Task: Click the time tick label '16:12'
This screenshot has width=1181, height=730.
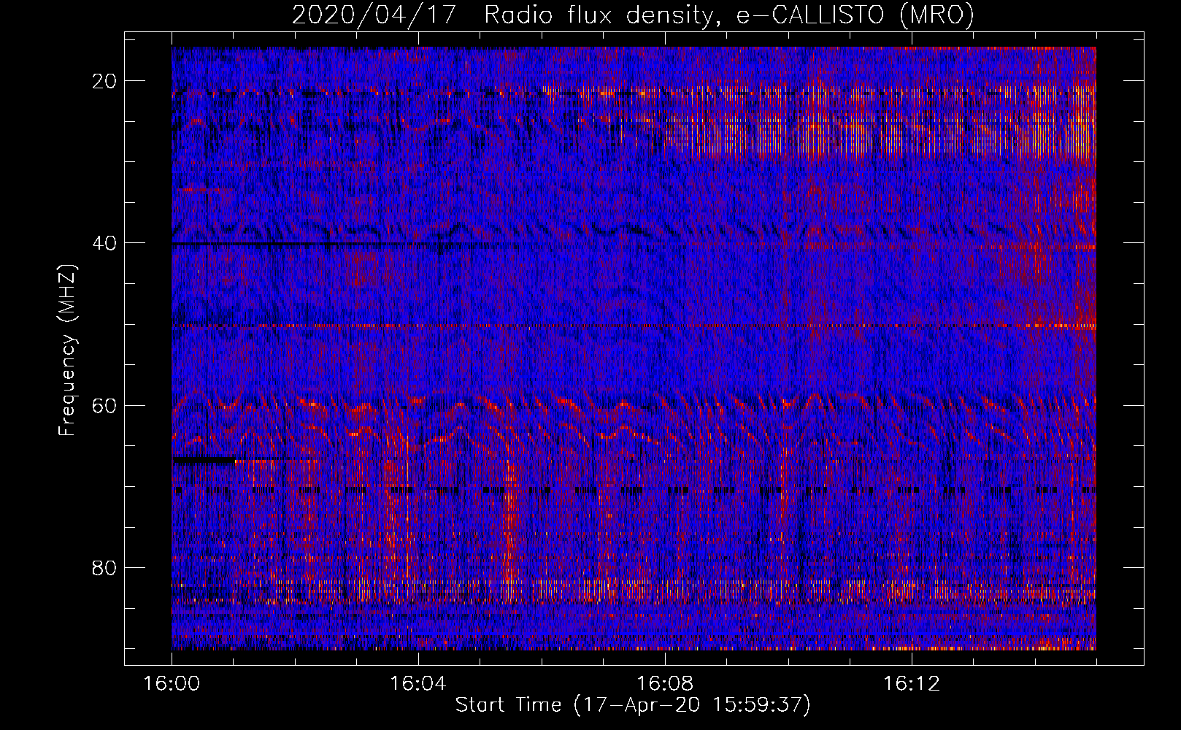Action: coord(912,684)
